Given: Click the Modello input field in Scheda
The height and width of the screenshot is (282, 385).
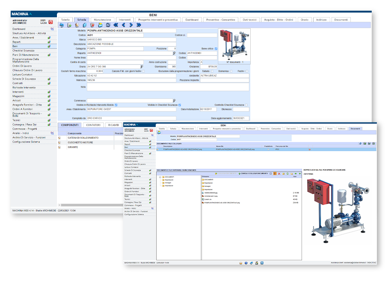Looking at the screenshot, I should tap(131, 31).
